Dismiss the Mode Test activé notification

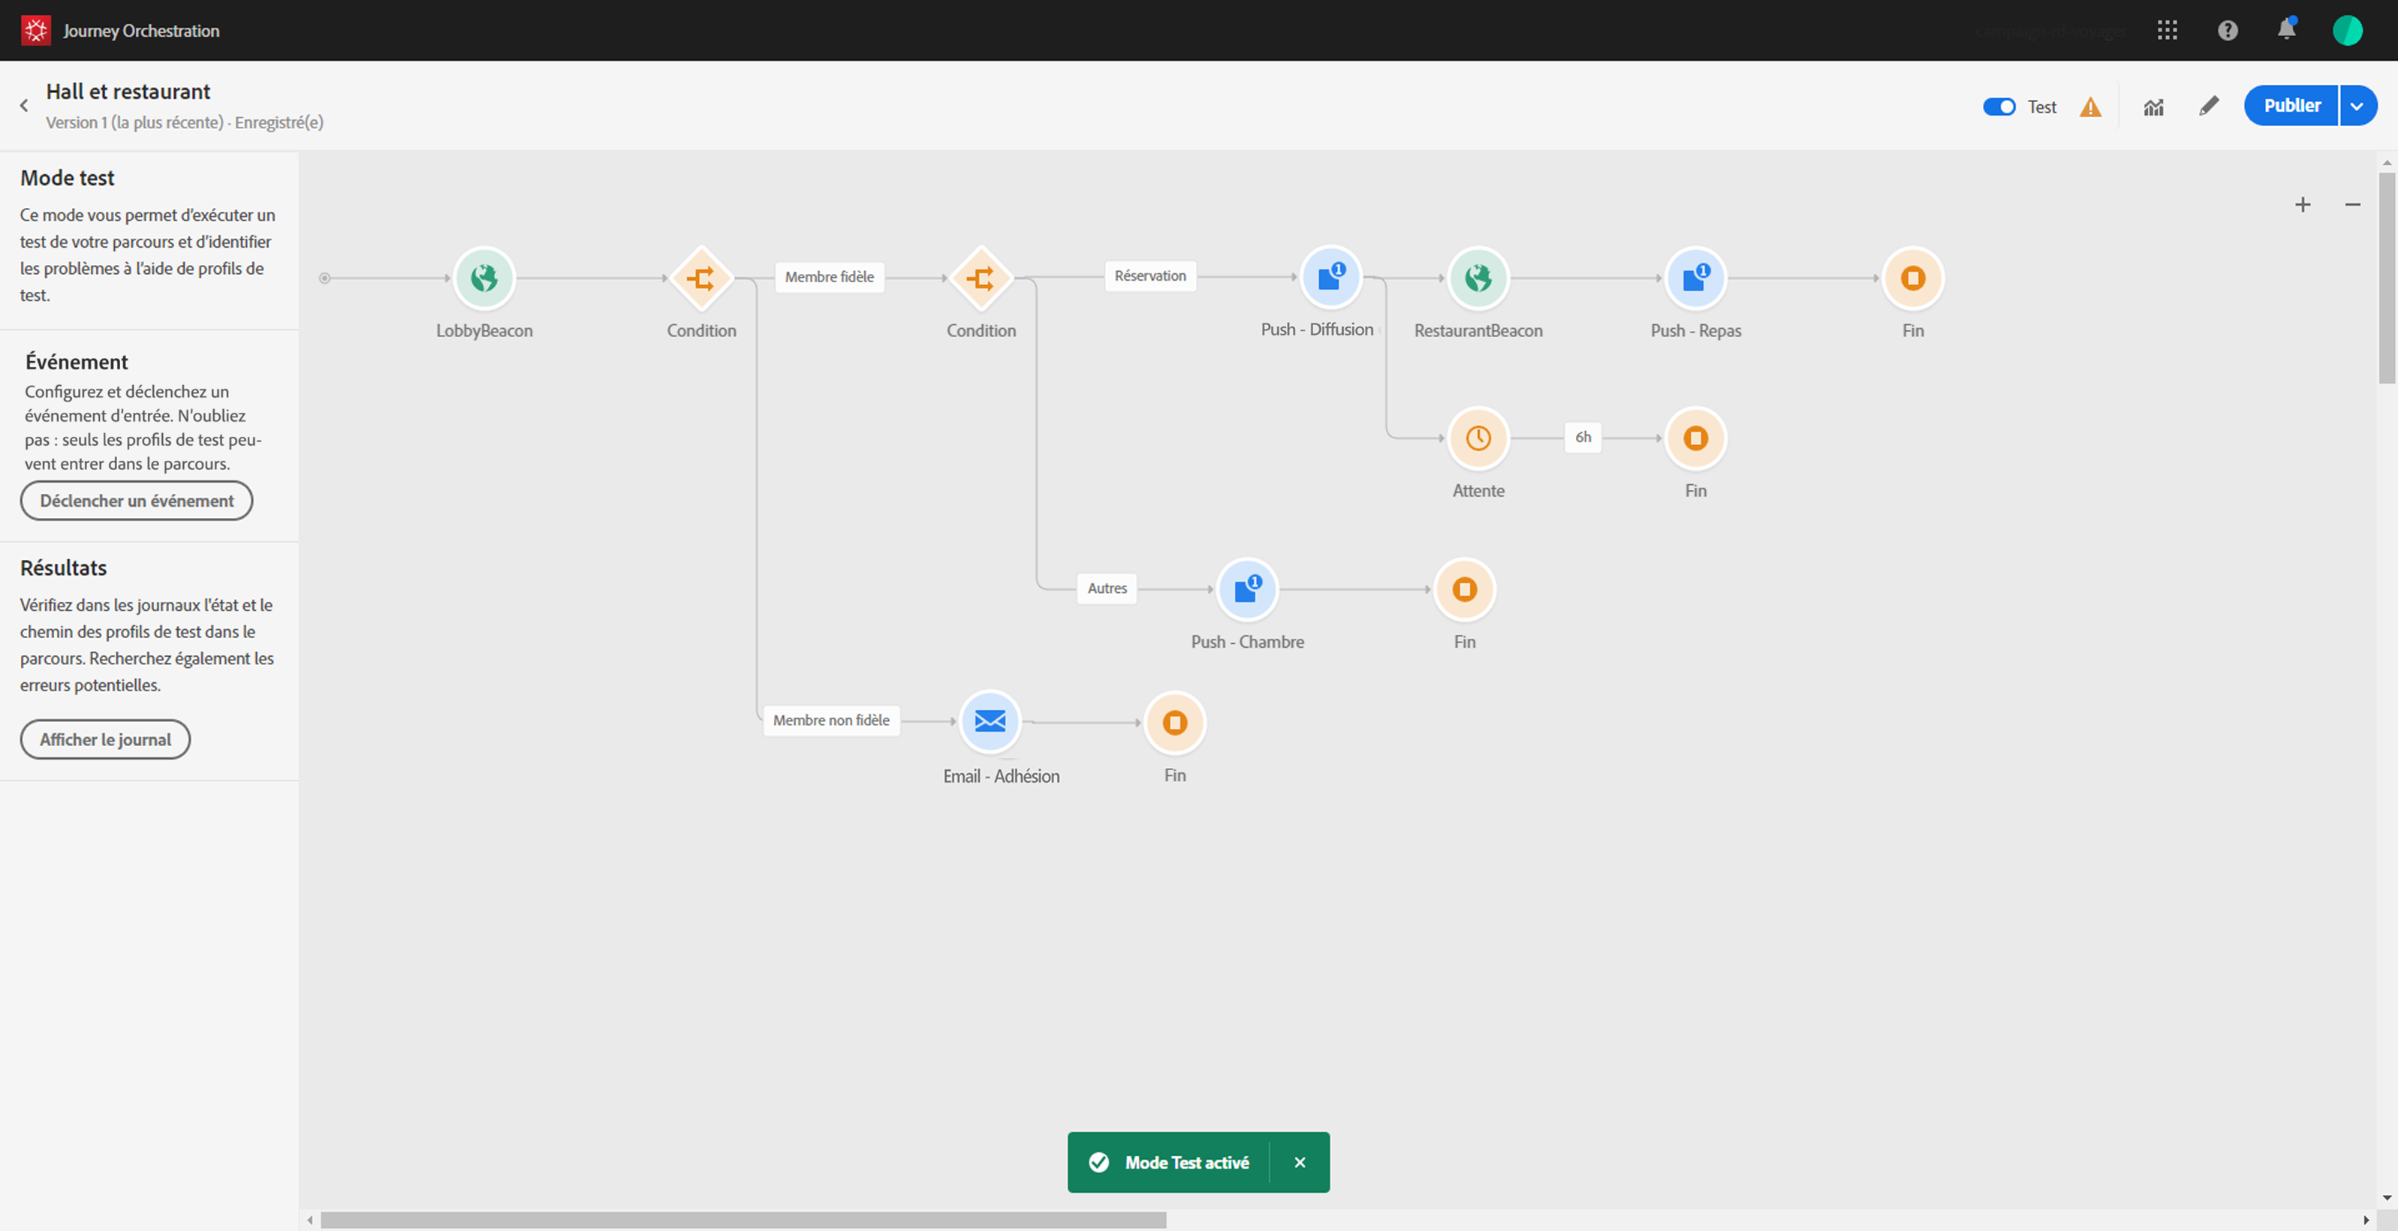1300,1162
